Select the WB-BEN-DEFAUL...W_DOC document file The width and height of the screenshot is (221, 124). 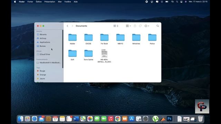point(104,53)
